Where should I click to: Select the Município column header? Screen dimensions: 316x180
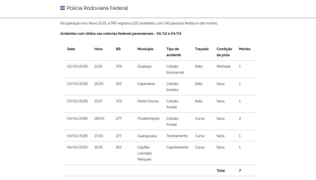point(145,49)
